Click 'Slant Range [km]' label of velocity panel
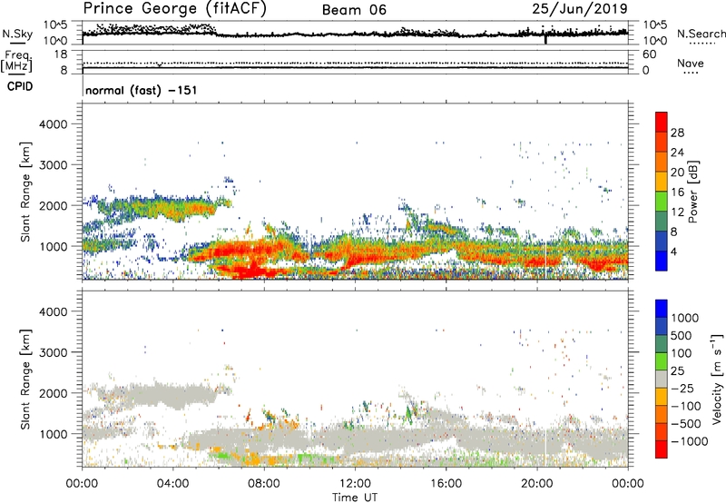This screenshot has width=726, height=503. [25, 380]
